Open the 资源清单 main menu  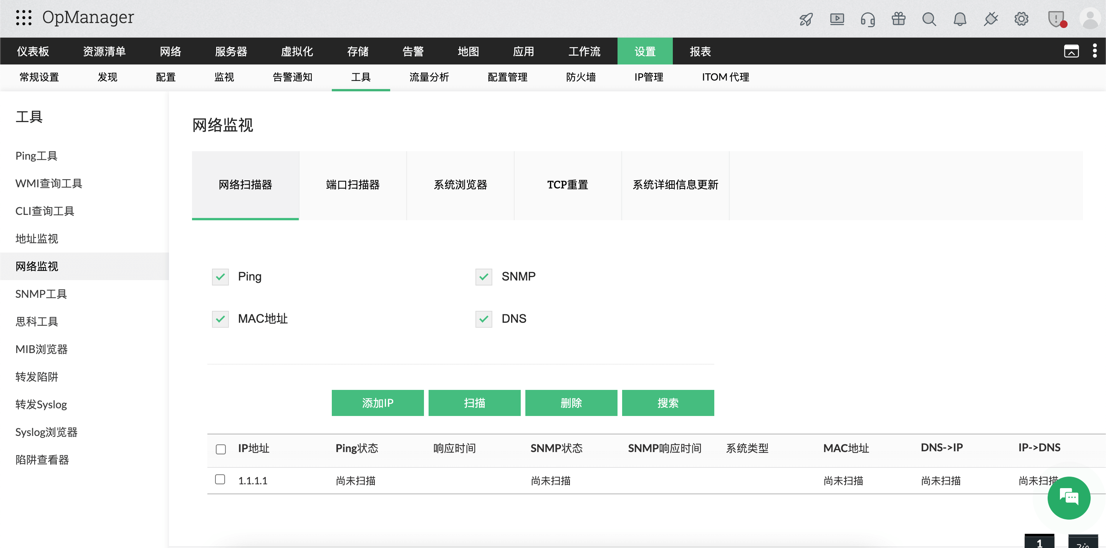coord(104,51)
